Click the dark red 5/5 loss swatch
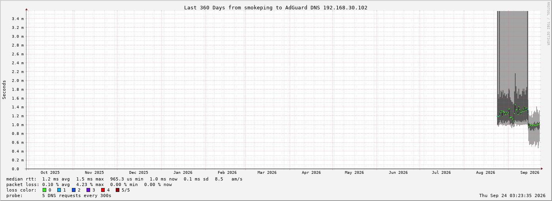Viewport: 552px width, 201px height. pos(117,190)
